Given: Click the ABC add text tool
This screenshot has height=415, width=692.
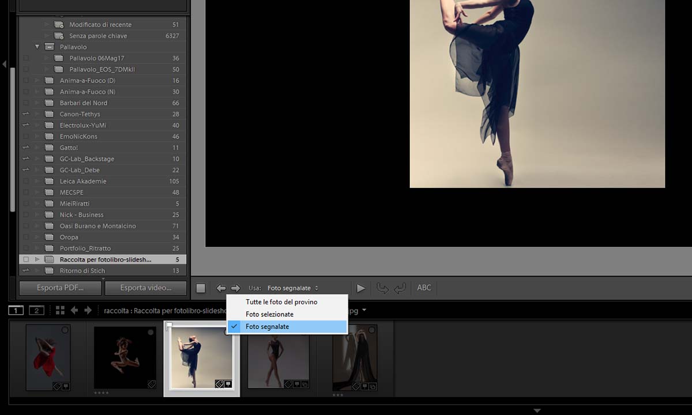Looking at the screenshot, I should (424, 288).
